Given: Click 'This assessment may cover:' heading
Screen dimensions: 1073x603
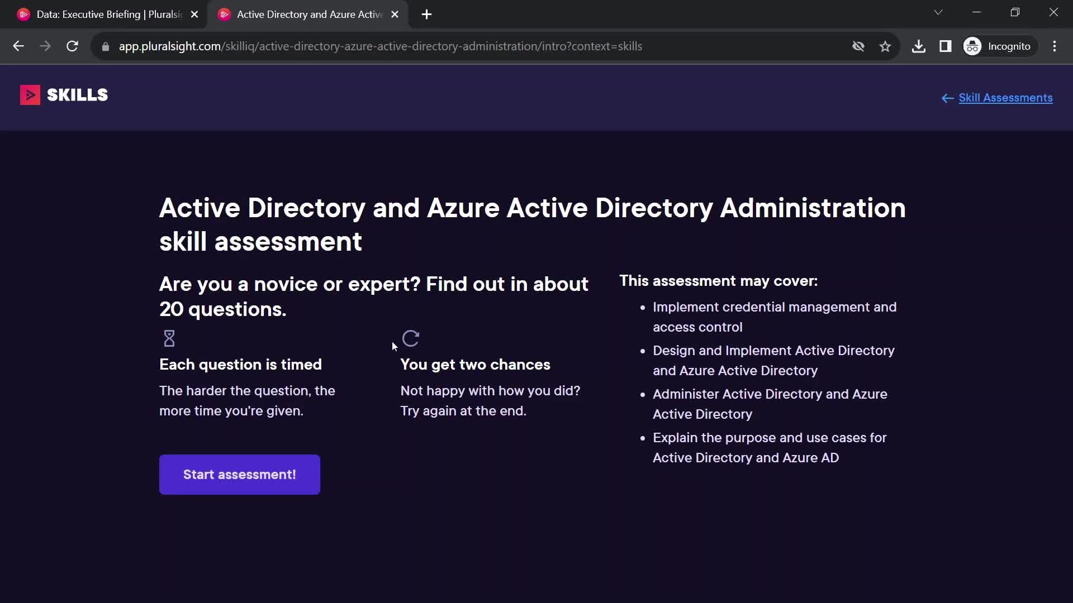Looking at the screenshot, I should click(x=718, y=281).
